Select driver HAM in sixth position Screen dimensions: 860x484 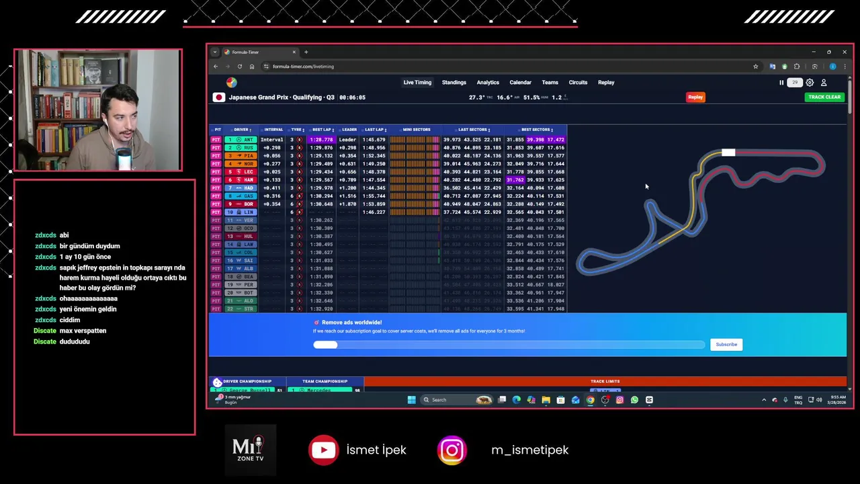click(241, 180)
